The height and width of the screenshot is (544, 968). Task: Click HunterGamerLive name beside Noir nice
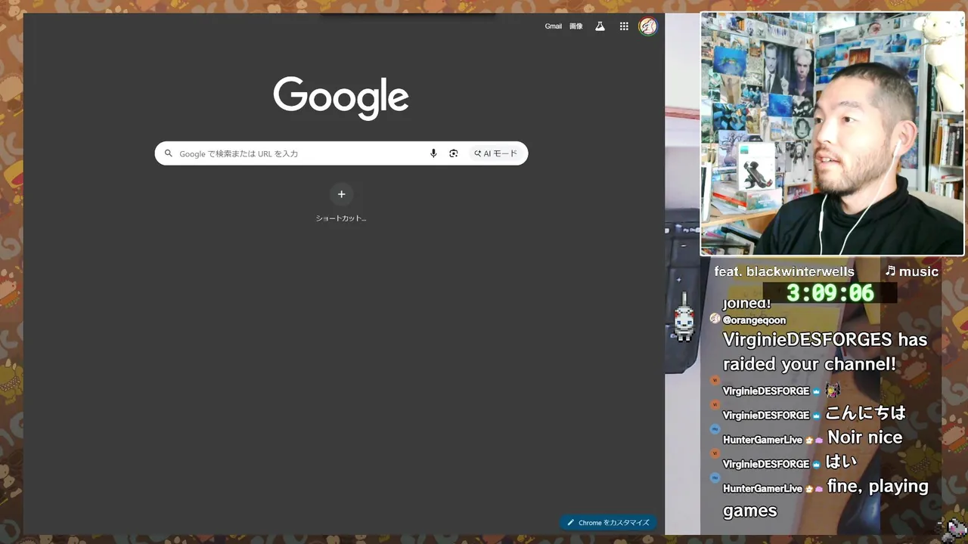tap(762, 440)
